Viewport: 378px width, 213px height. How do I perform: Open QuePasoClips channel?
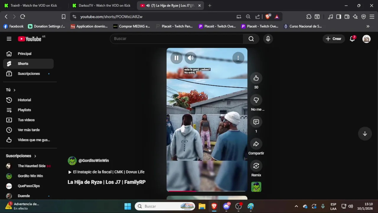[x=28, y=186]
